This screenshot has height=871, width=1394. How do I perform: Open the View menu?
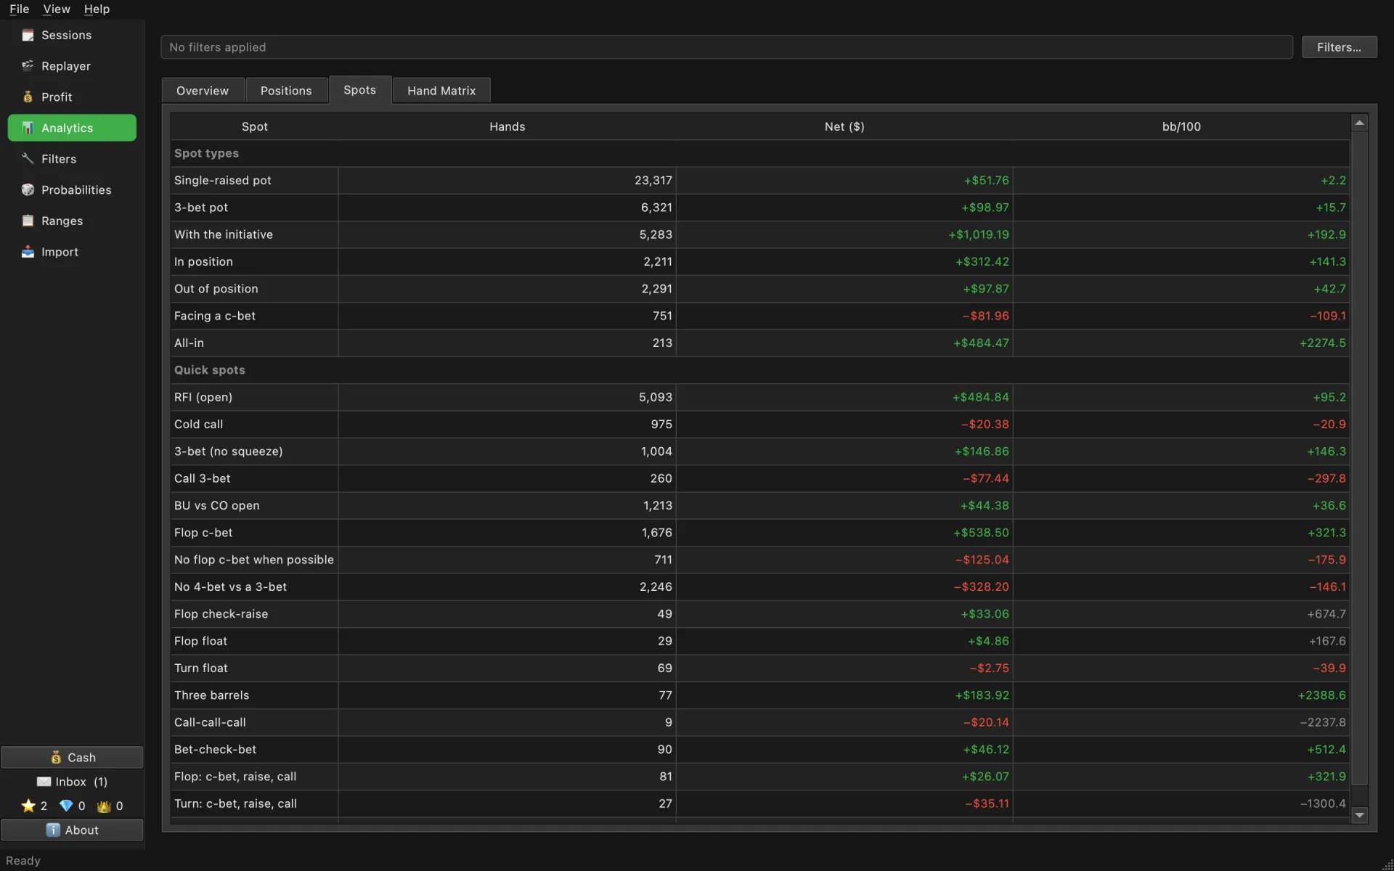pos(57,9)
